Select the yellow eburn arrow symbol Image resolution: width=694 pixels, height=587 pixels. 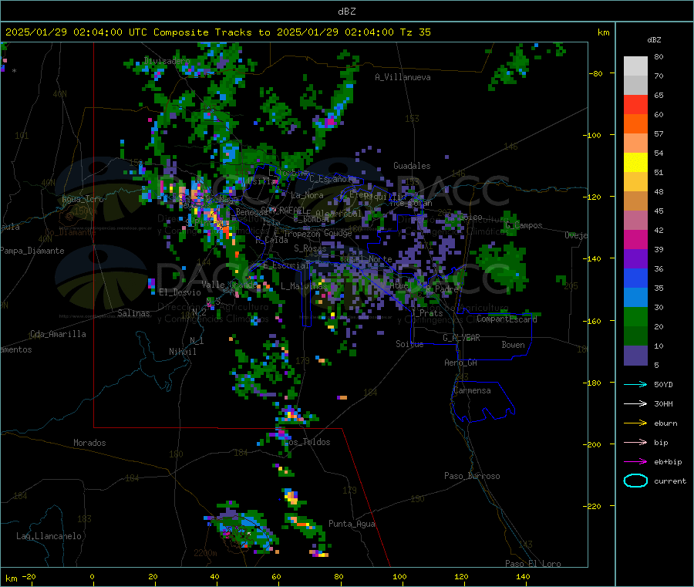(635, 423)
